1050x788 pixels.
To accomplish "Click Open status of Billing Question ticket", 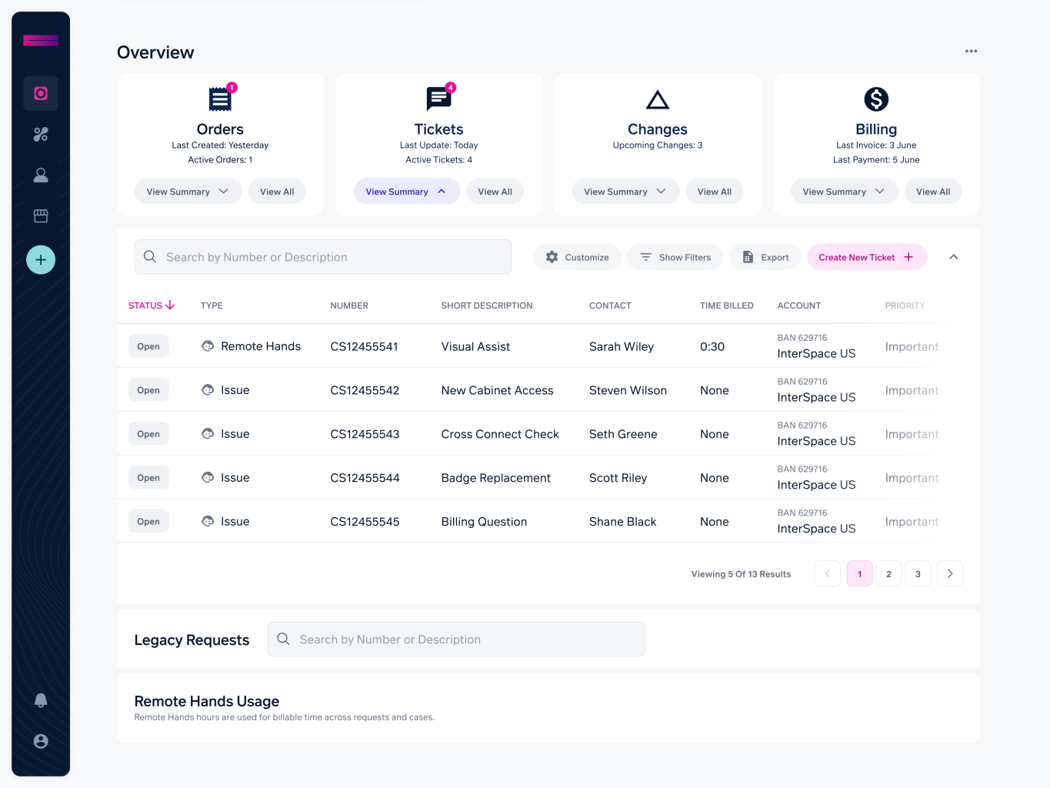I will tap(148, 522).
